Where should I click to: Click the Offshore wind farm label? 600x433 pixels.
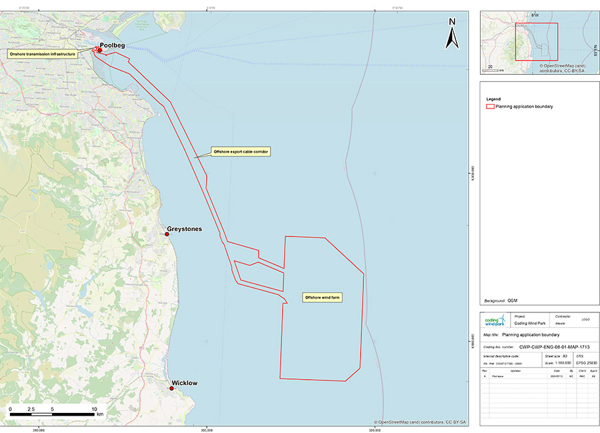point(323,297)
